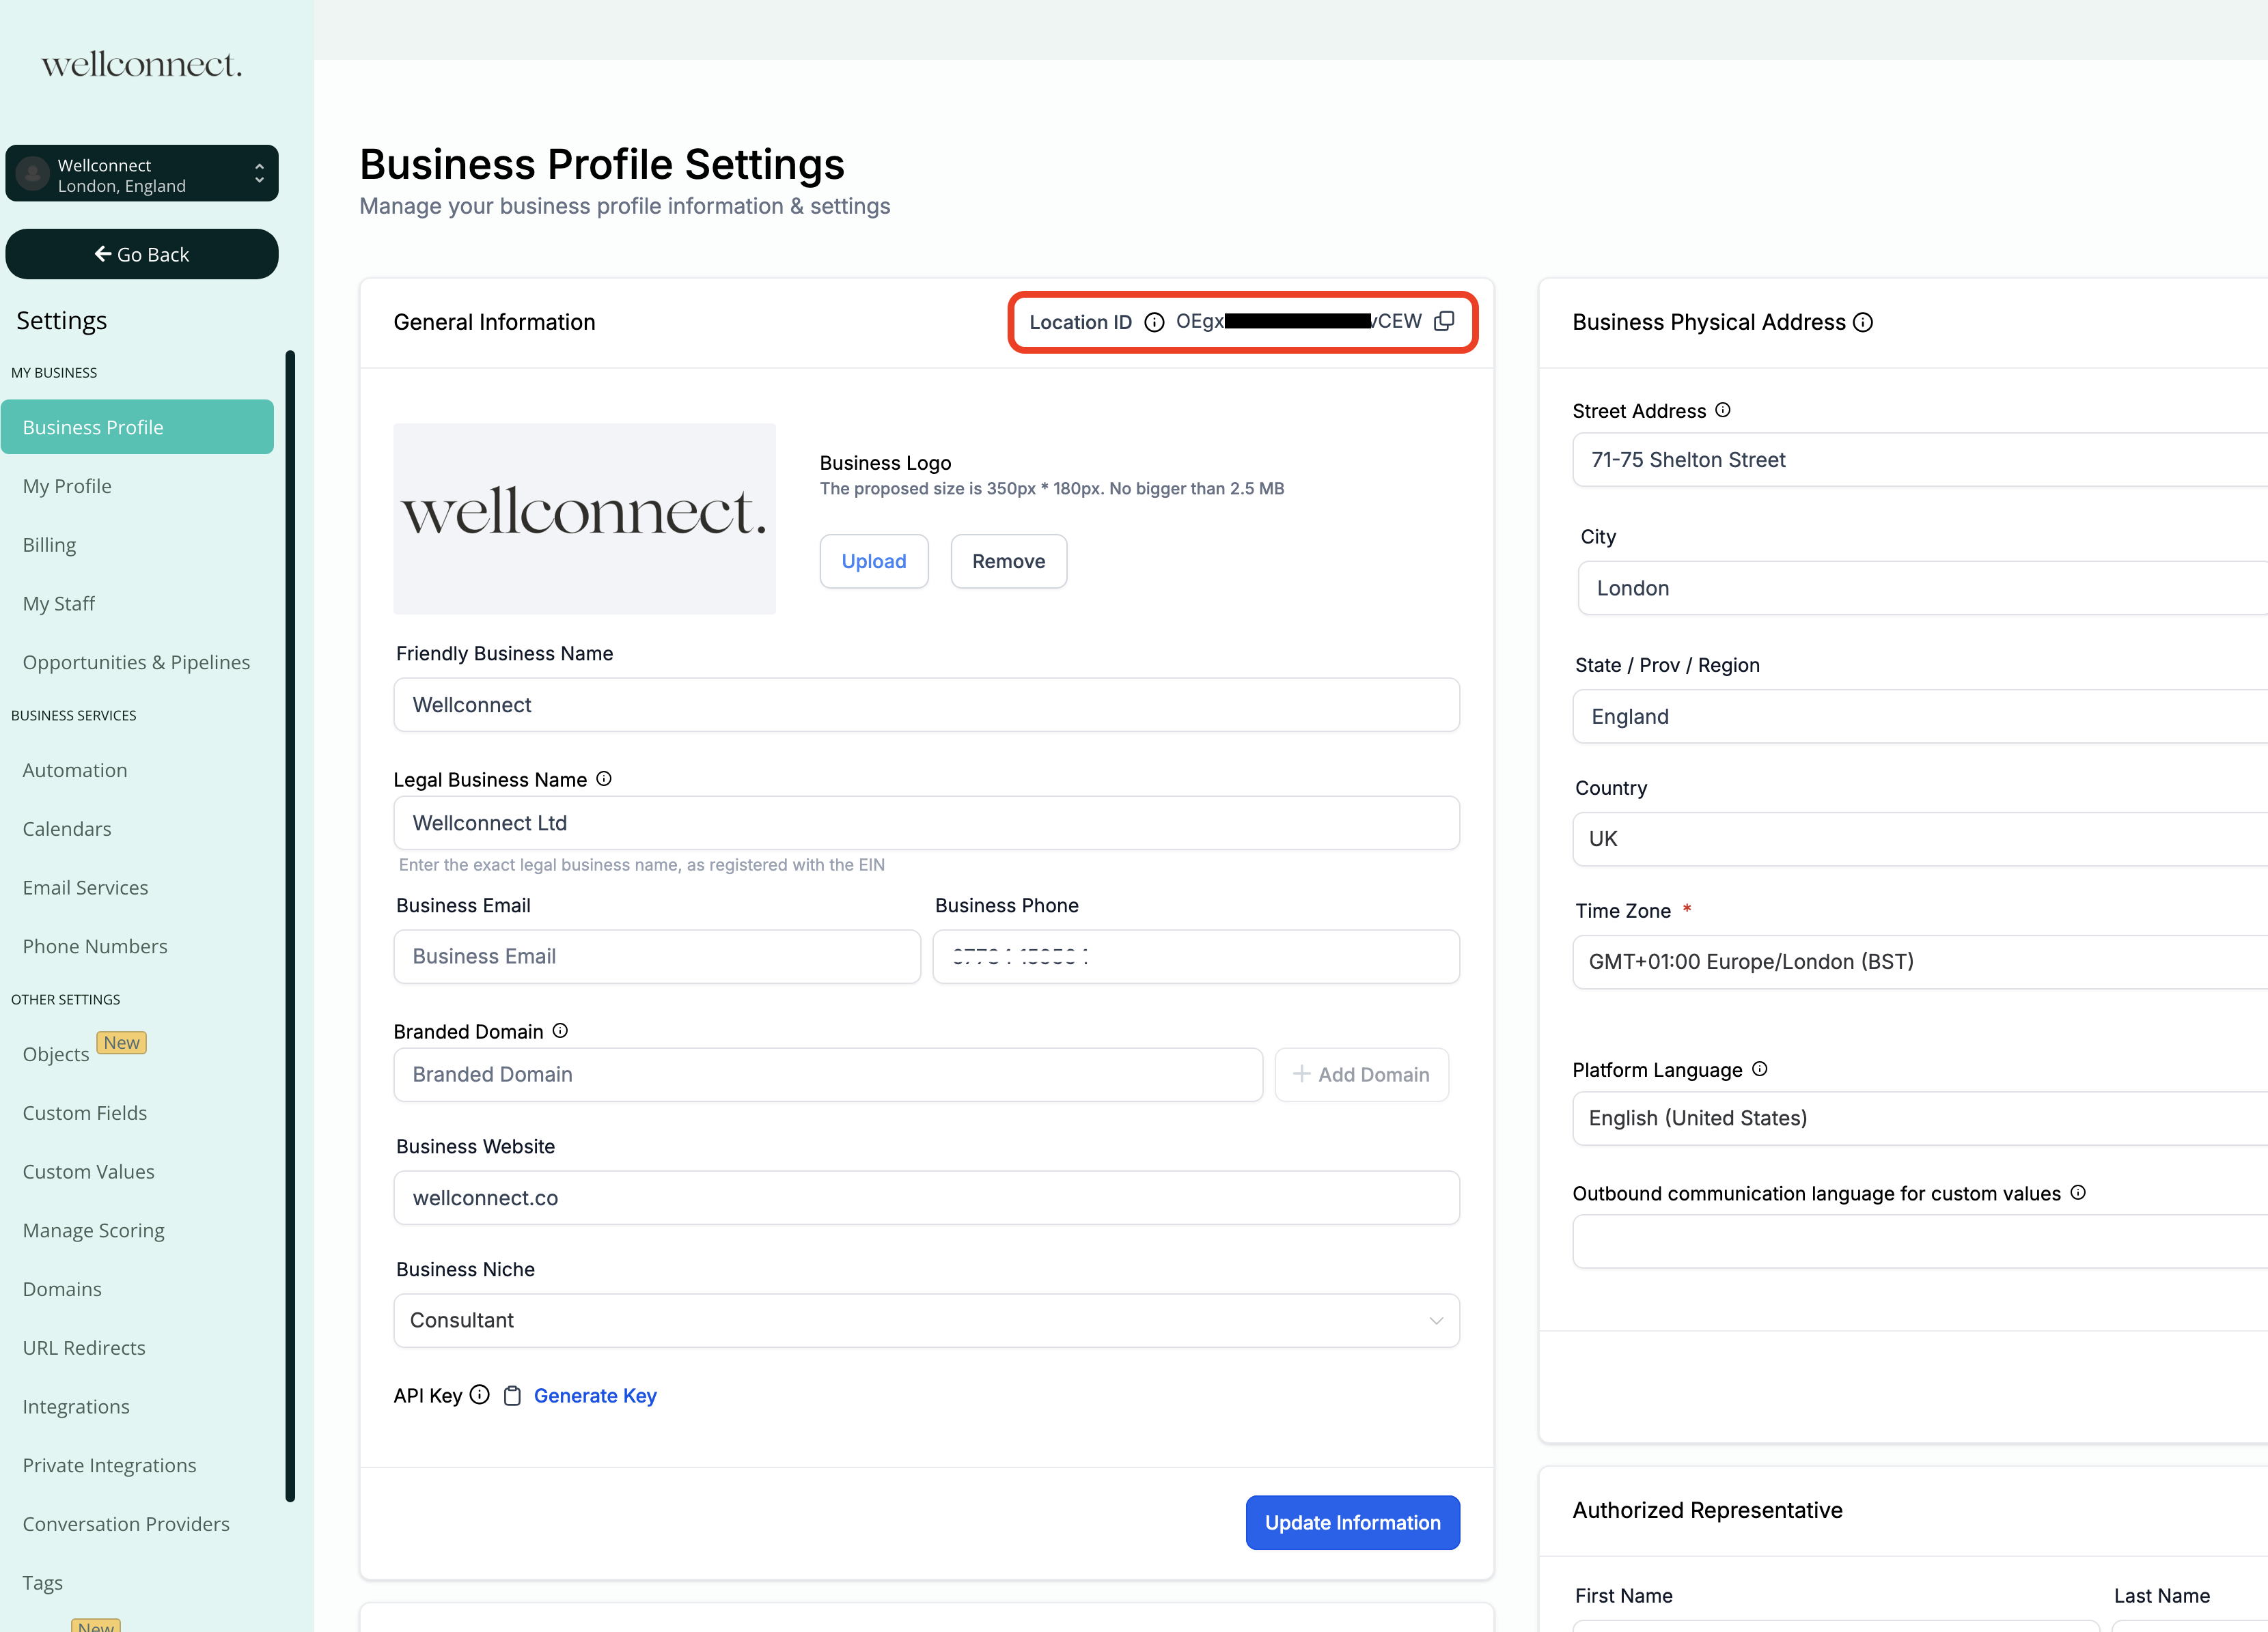This screenshot has width=2268, height=1632.
Task: Click the Generate Key link
Action: point(595,1395)
